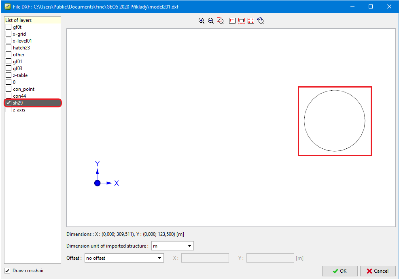399x280 pixels.
Task: Open the dimension unit dropdown
Action: [172, 246]
